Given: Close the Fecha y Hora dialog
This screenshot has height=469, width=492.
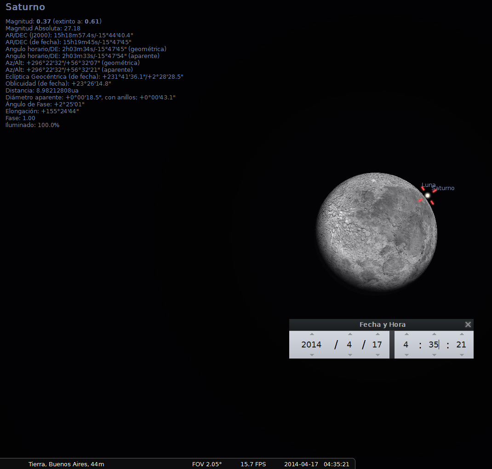Looking at the screenshot, I should click(x=468, y=324).
